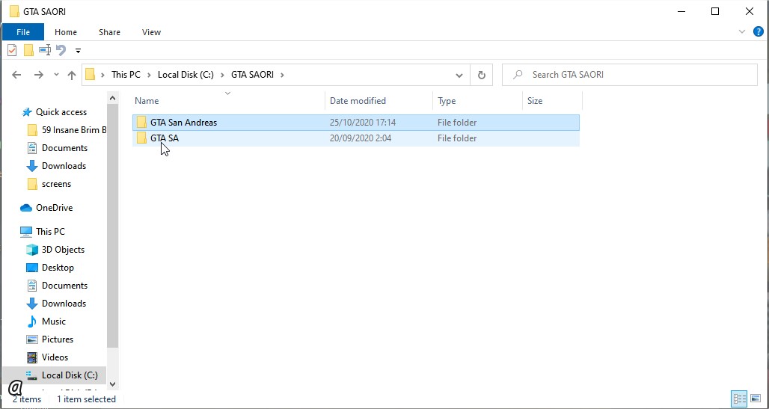Switch to the View ribbon tab
Image resolution: width=769 pixels, height=409 pixels.
(152, 32)
